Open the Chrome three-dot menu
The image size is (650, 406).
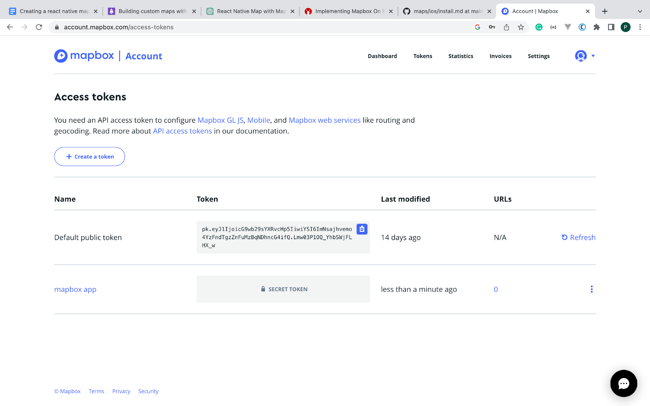coord(640,27)
